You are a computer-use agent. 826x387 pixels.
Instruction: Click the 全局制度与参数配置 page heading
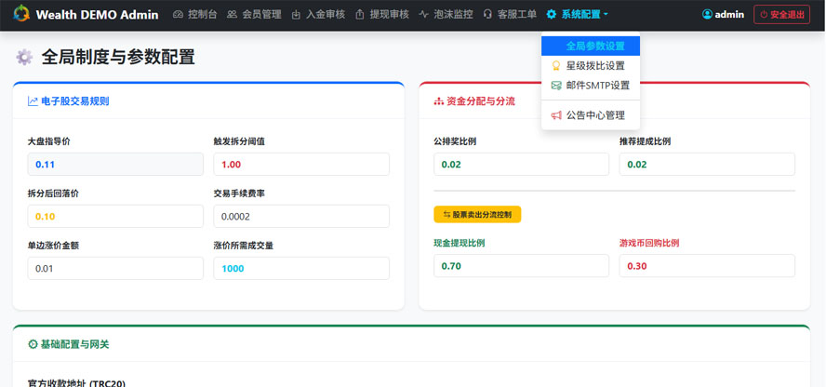pyautogui.click(x=118, y=57)
